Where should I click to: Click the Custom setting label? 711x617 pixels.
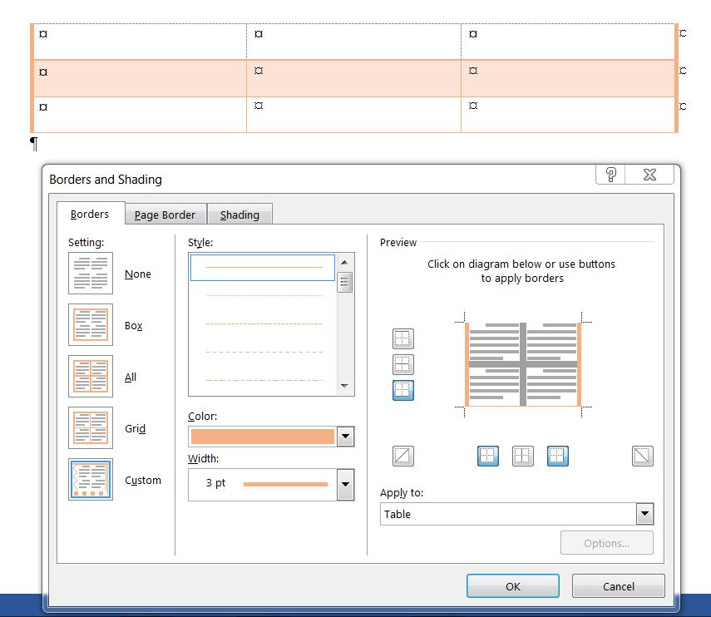[x=143, y=480]
